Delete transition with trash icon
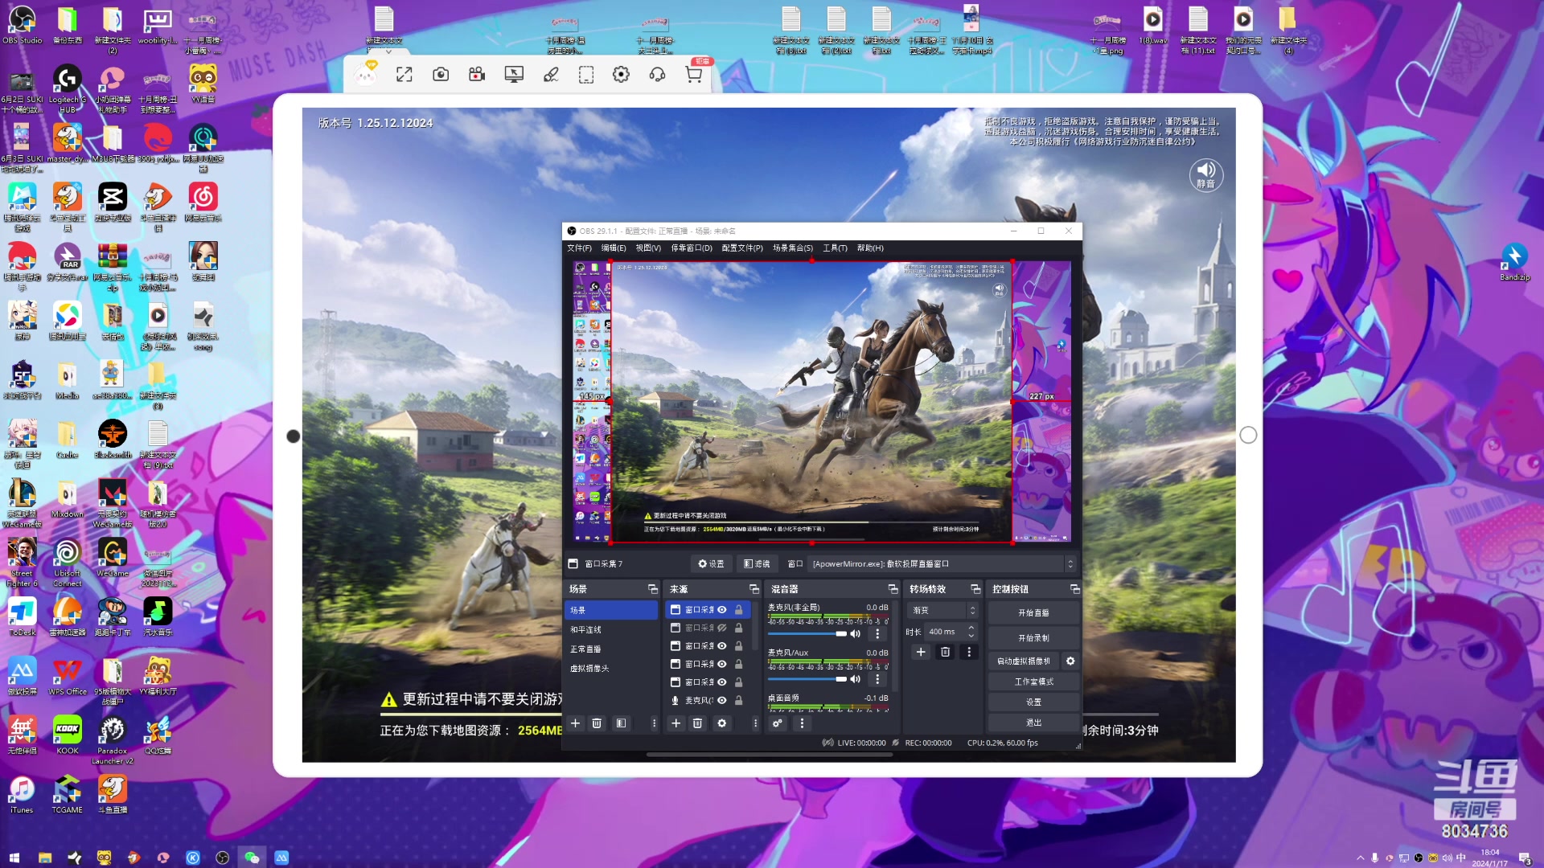This screenshot has width=1544, height=868. (x=946, y=652)
